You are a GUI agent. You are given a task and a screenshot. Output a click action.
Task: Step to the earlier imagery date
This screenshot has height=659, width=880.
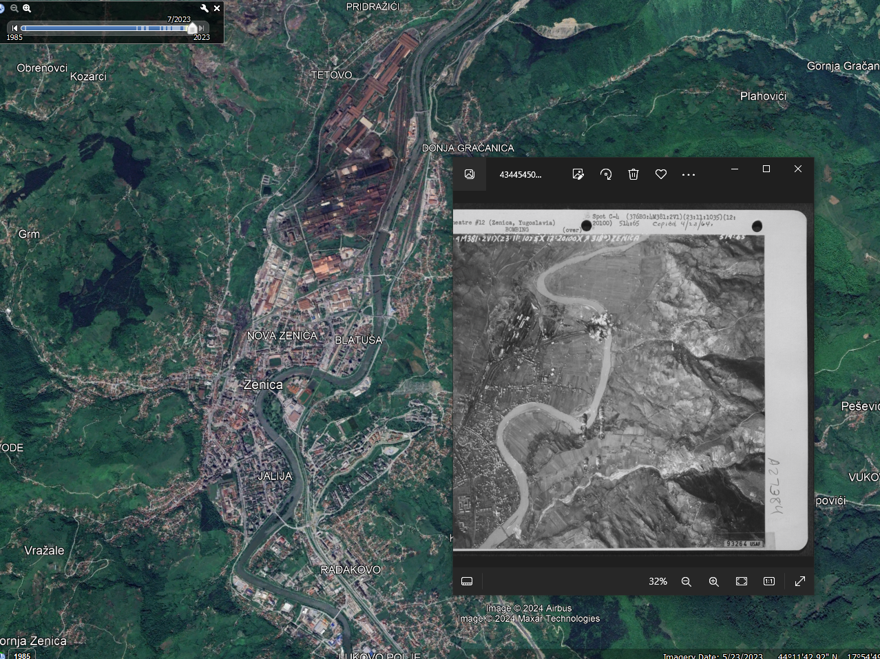tap(15, 28)
